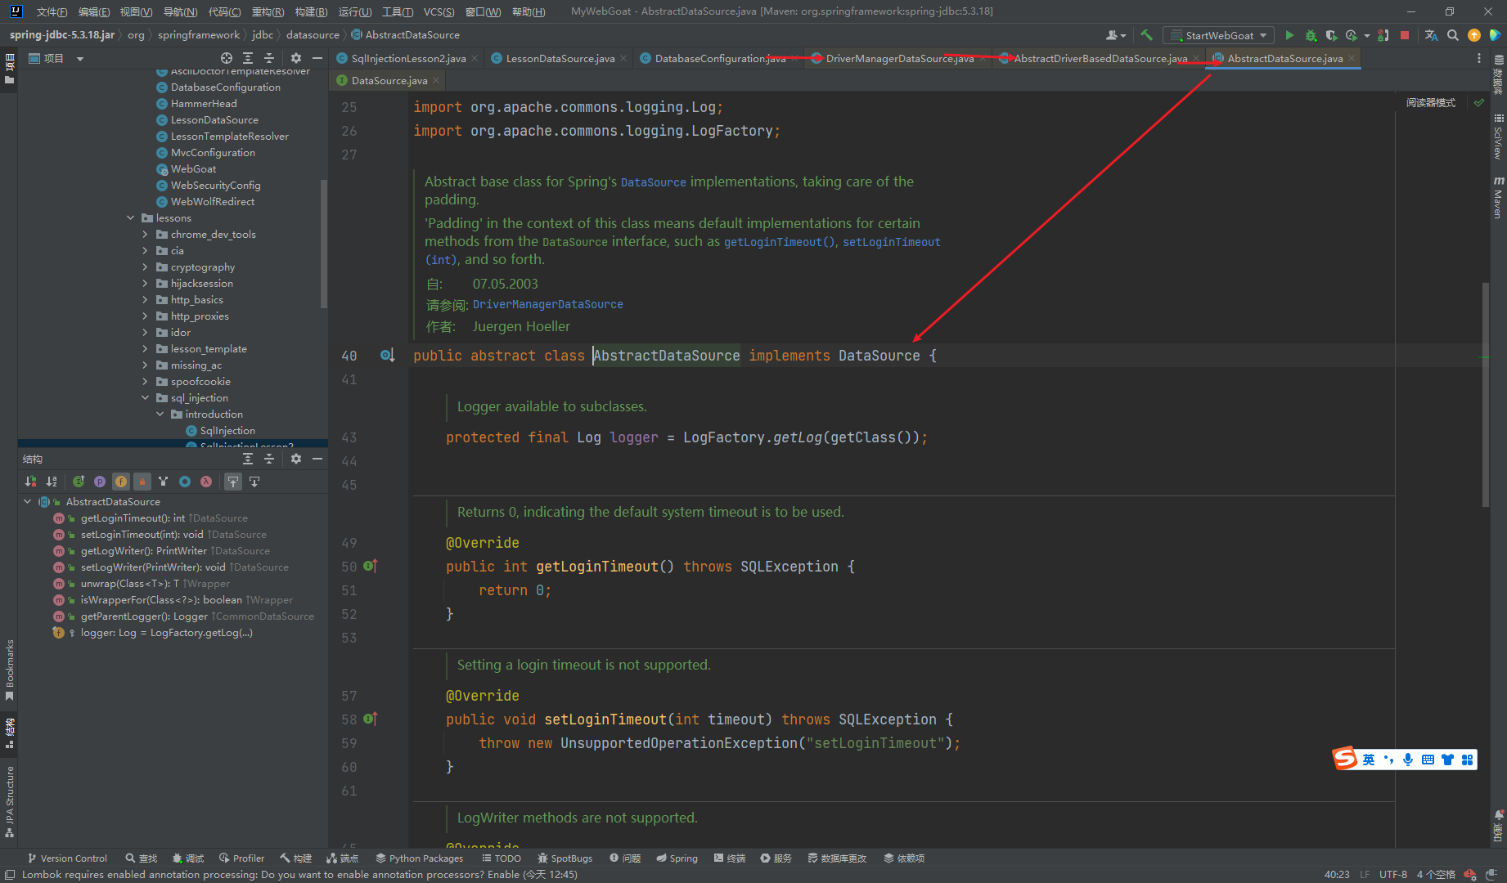Toggle show properties in Structure panel
Viewport: 1507px width, 883px height.
[100, 482]
